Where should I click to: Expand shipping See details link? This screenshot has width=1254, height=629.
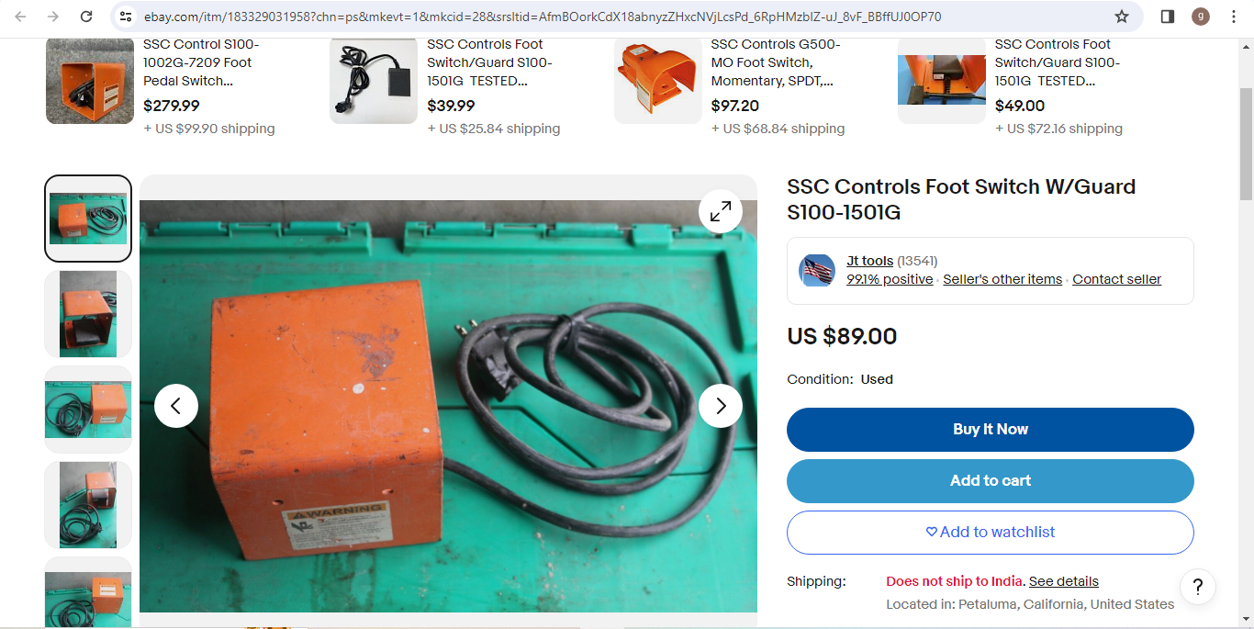point(1063,581)
